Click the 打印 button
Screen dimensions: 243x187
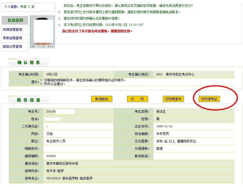point(137,99)
